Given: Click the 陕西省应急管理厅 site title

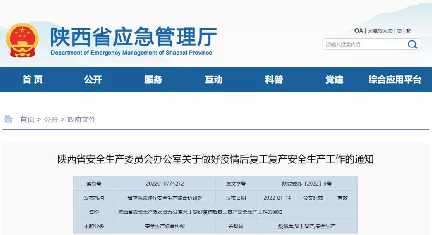Looking at the screenshot, I should coord(133,36).
